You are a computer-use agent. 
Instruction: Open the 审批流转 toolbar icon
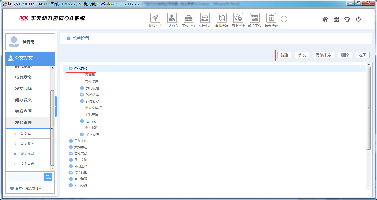(x=222, y=18)
